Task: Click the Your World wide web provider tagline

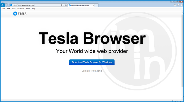Action: point(92,51)
